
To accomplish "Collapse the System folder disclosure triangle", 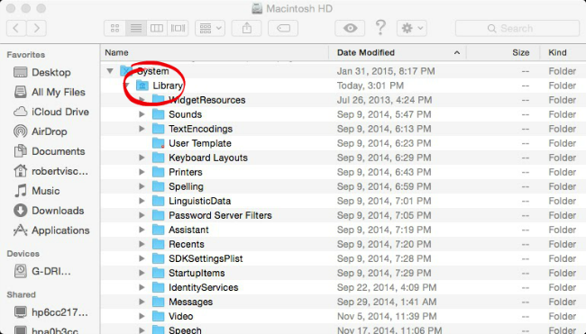I will pos(110,70).
